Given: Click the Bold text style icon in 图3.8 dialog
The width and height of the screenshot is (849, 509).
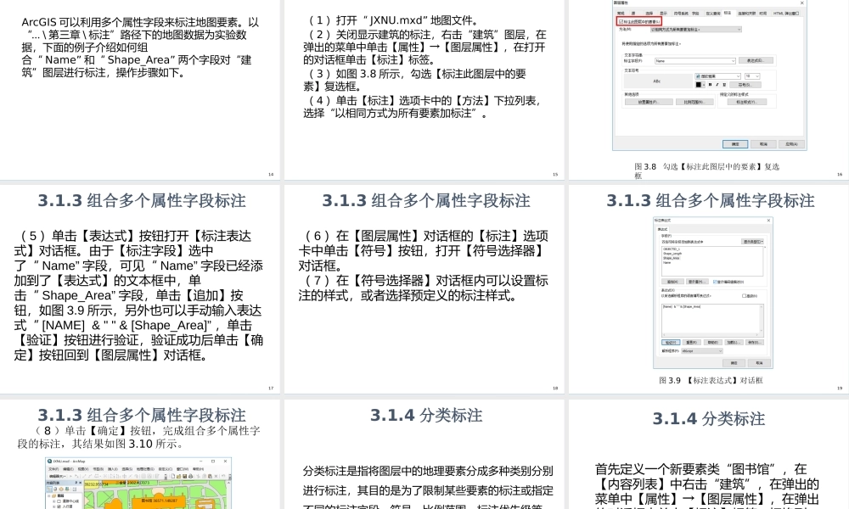Looking at the screenshot, I should pyautogui.click(x=710, y=84).
